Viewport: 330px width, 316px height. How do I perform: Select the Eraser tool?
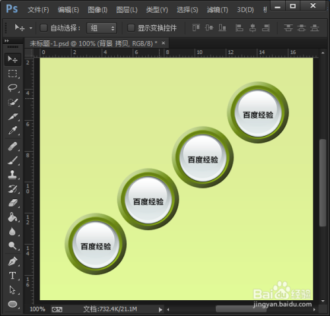point(13,203)
